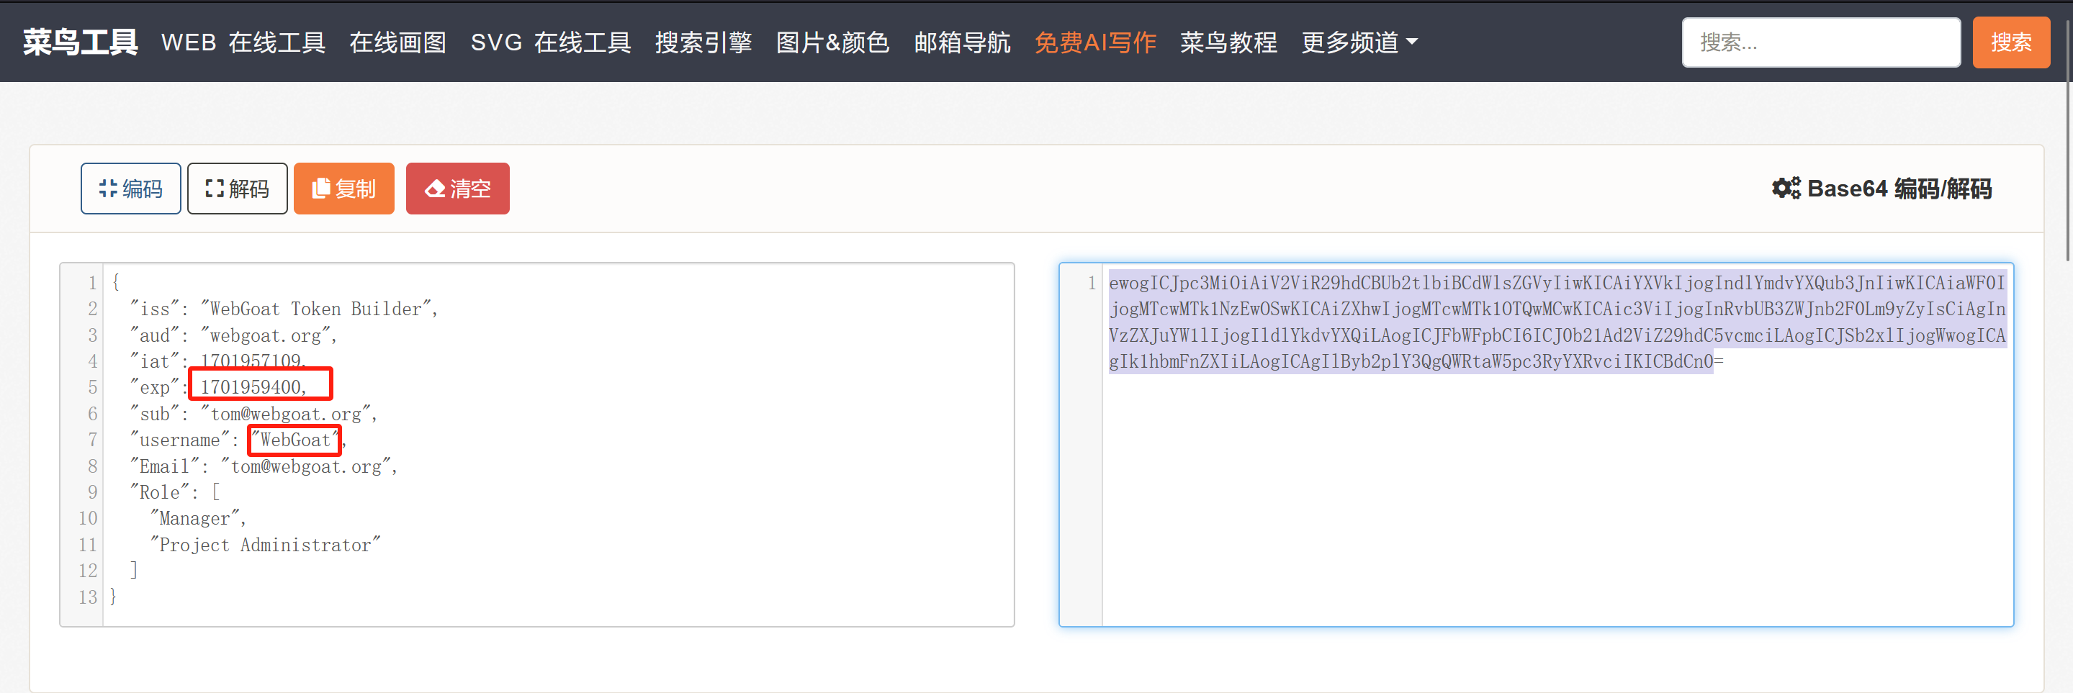Open the 邮箱导航 navigation item

(962, 42)
